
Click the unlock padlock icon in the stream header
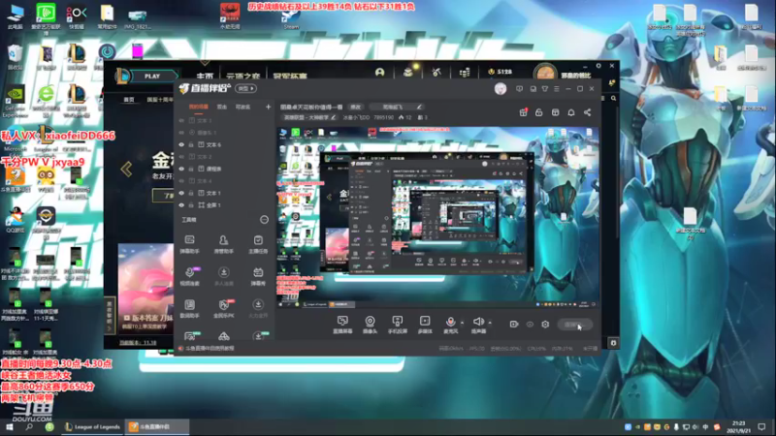point(539,112)
